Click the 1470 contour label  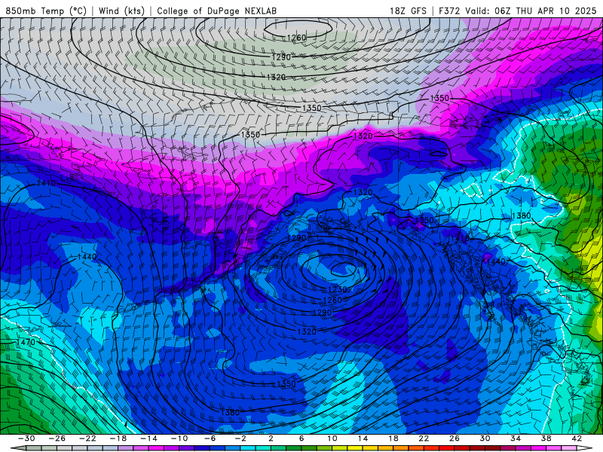pos(26,342)
